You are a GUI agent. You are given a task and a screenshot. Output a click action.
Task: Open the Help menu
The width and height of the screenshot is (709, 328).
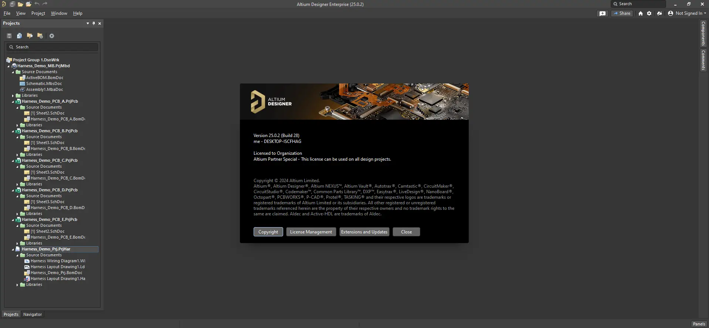click(78, 13)
